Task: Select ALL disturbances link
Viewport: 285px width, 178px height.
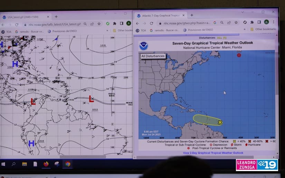Action: click(219, 38)
